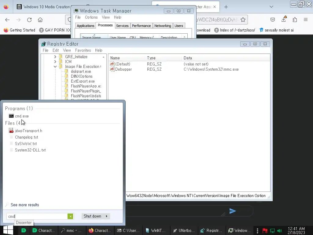Open Getting Started bookmark
This screenshot has height=235, width=313.
tap(20, 30)
